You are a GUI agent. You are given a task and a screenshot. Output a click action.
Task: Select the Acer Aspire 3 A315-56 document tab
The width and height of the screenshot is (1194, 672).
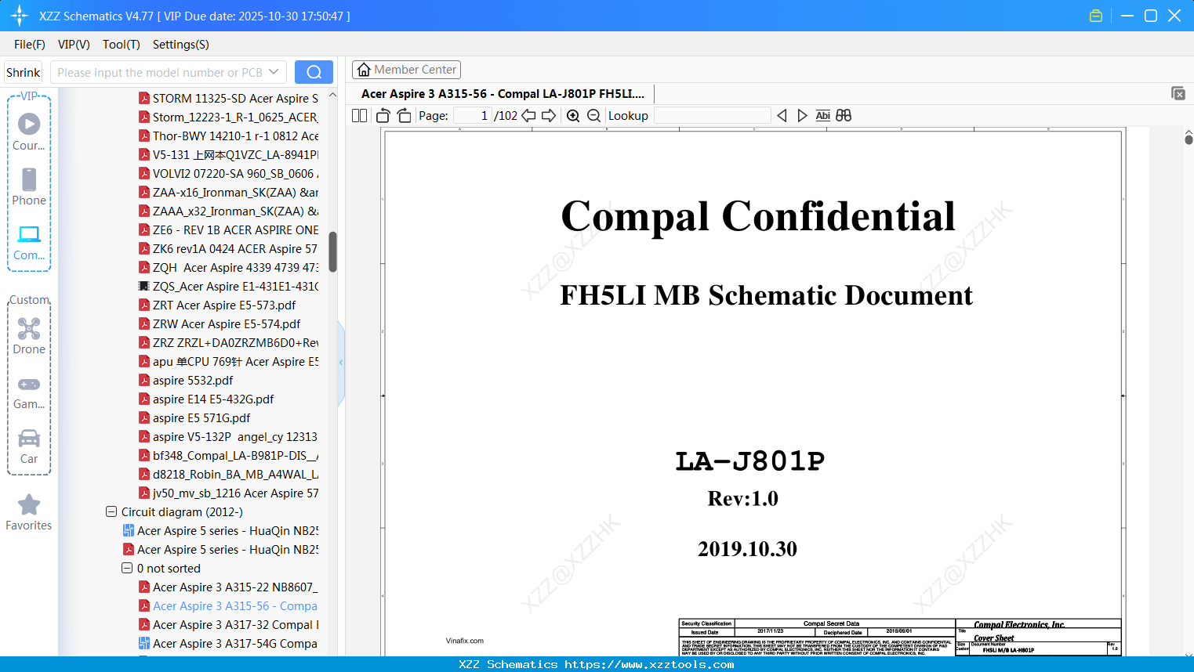(x=503, y=94)
